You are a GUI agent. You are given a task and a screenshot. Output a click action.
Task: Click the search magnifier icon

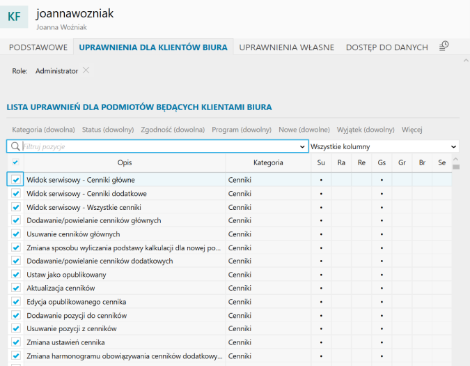[x=15, y=146]
